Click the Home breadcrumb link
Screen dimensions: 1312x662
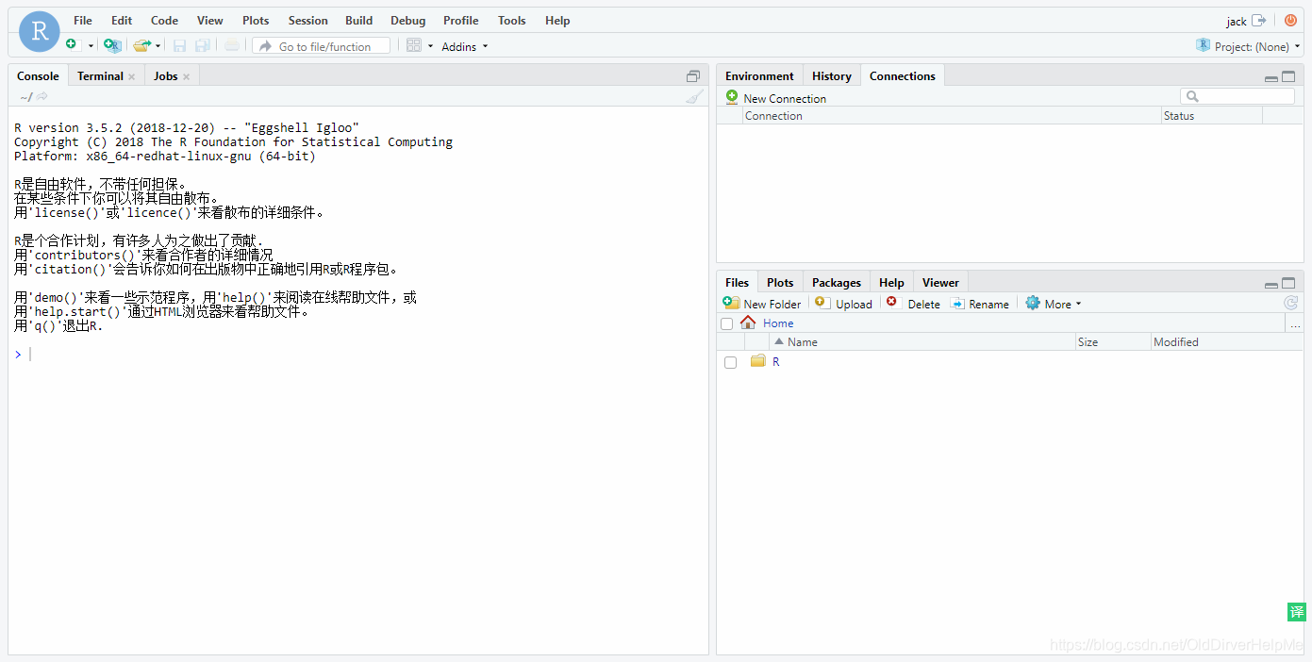coord(778,323)
